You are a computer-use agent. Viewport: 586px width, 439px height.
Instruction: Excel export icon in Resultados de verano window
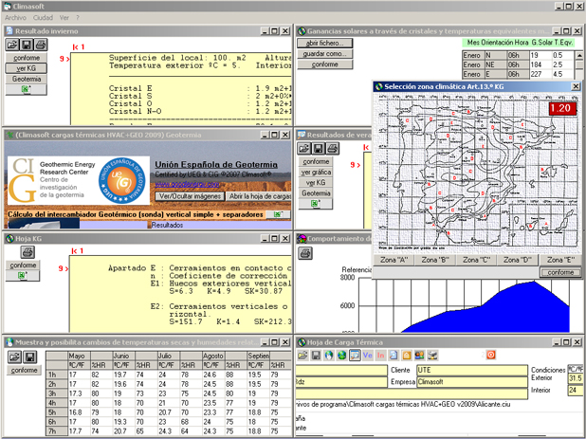pyautogui.click(x=316, y=204)
